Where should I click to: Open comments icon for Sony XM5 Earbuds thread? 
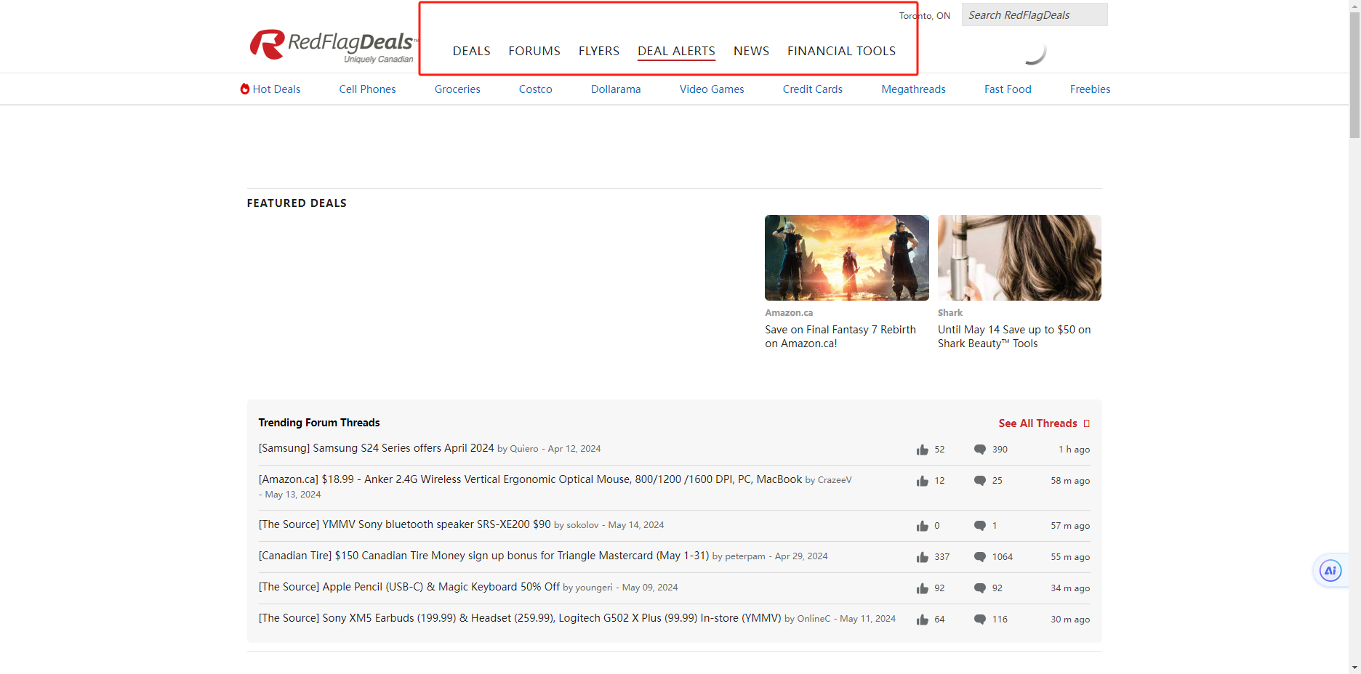coord(980,620)
